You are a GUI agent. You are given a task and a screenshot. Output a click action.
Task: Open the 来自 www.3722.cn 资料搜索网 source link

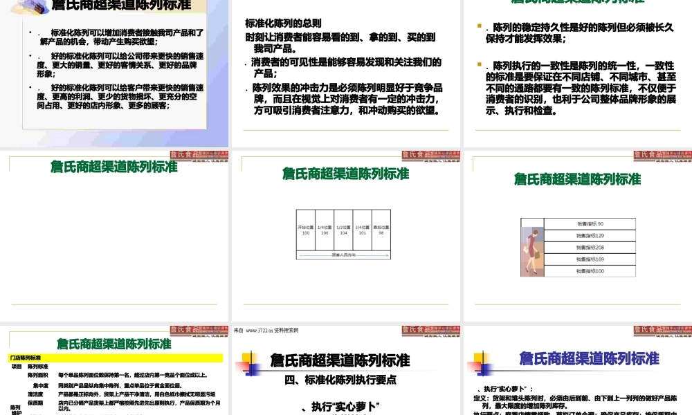pyautogui.click(x=266, y=331)
